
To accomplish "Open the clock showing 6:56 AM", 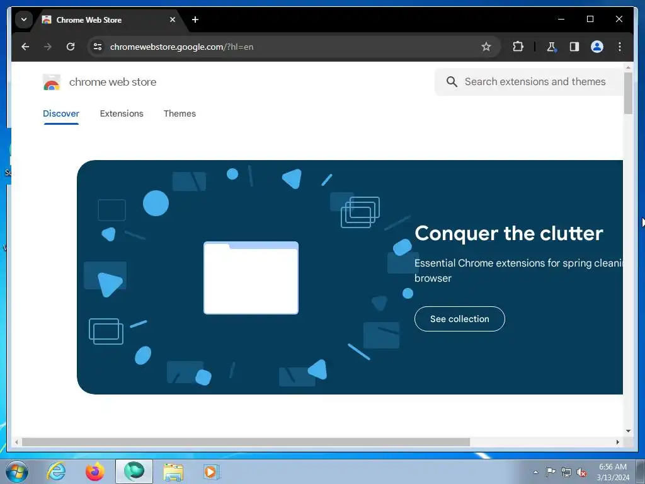I will (x=612, y=472).
